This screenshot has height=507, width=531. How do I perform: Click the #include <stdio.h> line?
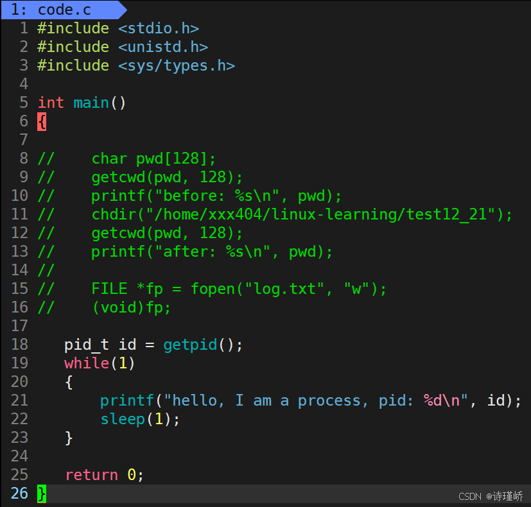[x=118, y=28]
